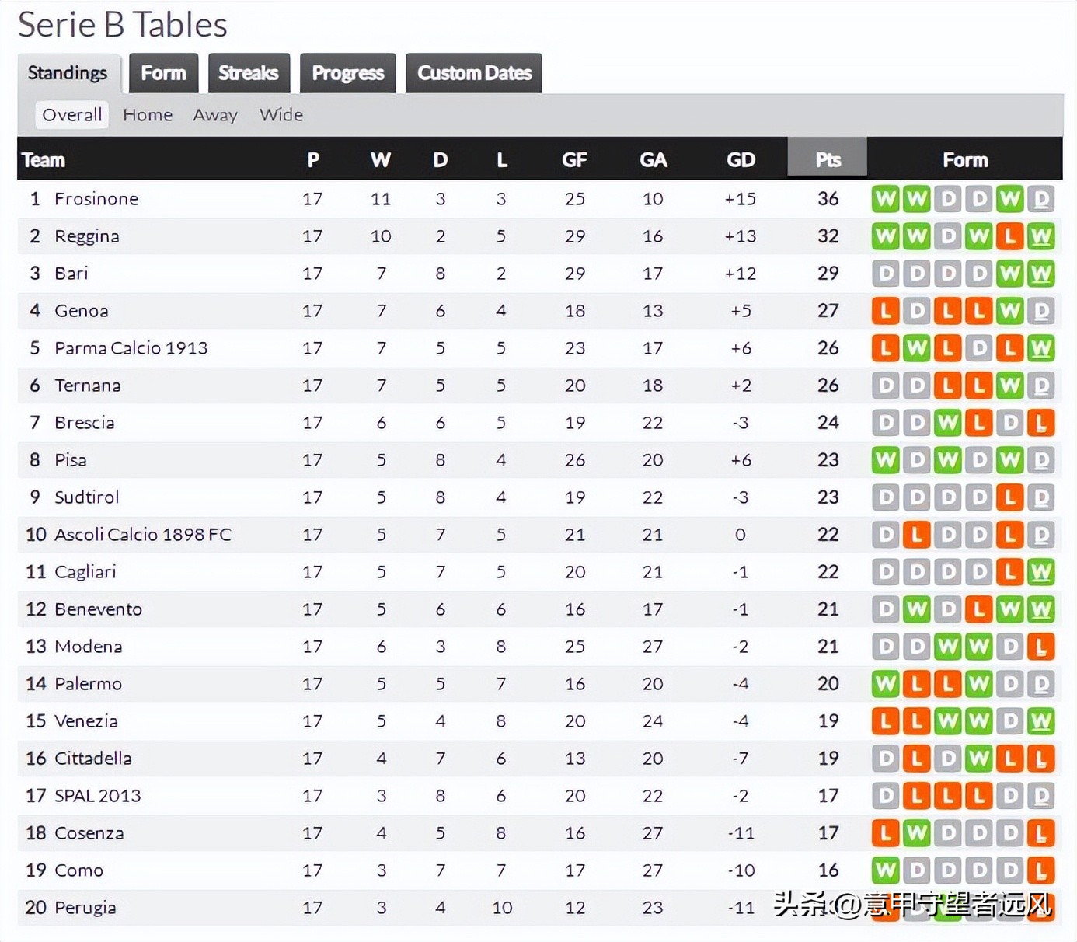Click Frosinone's first green W form badge
1077x942 pixels.
(x=885, y=199)
